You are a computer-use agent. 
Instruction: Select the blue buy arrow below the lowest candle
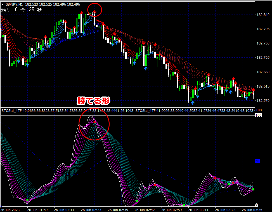[193, 103]
